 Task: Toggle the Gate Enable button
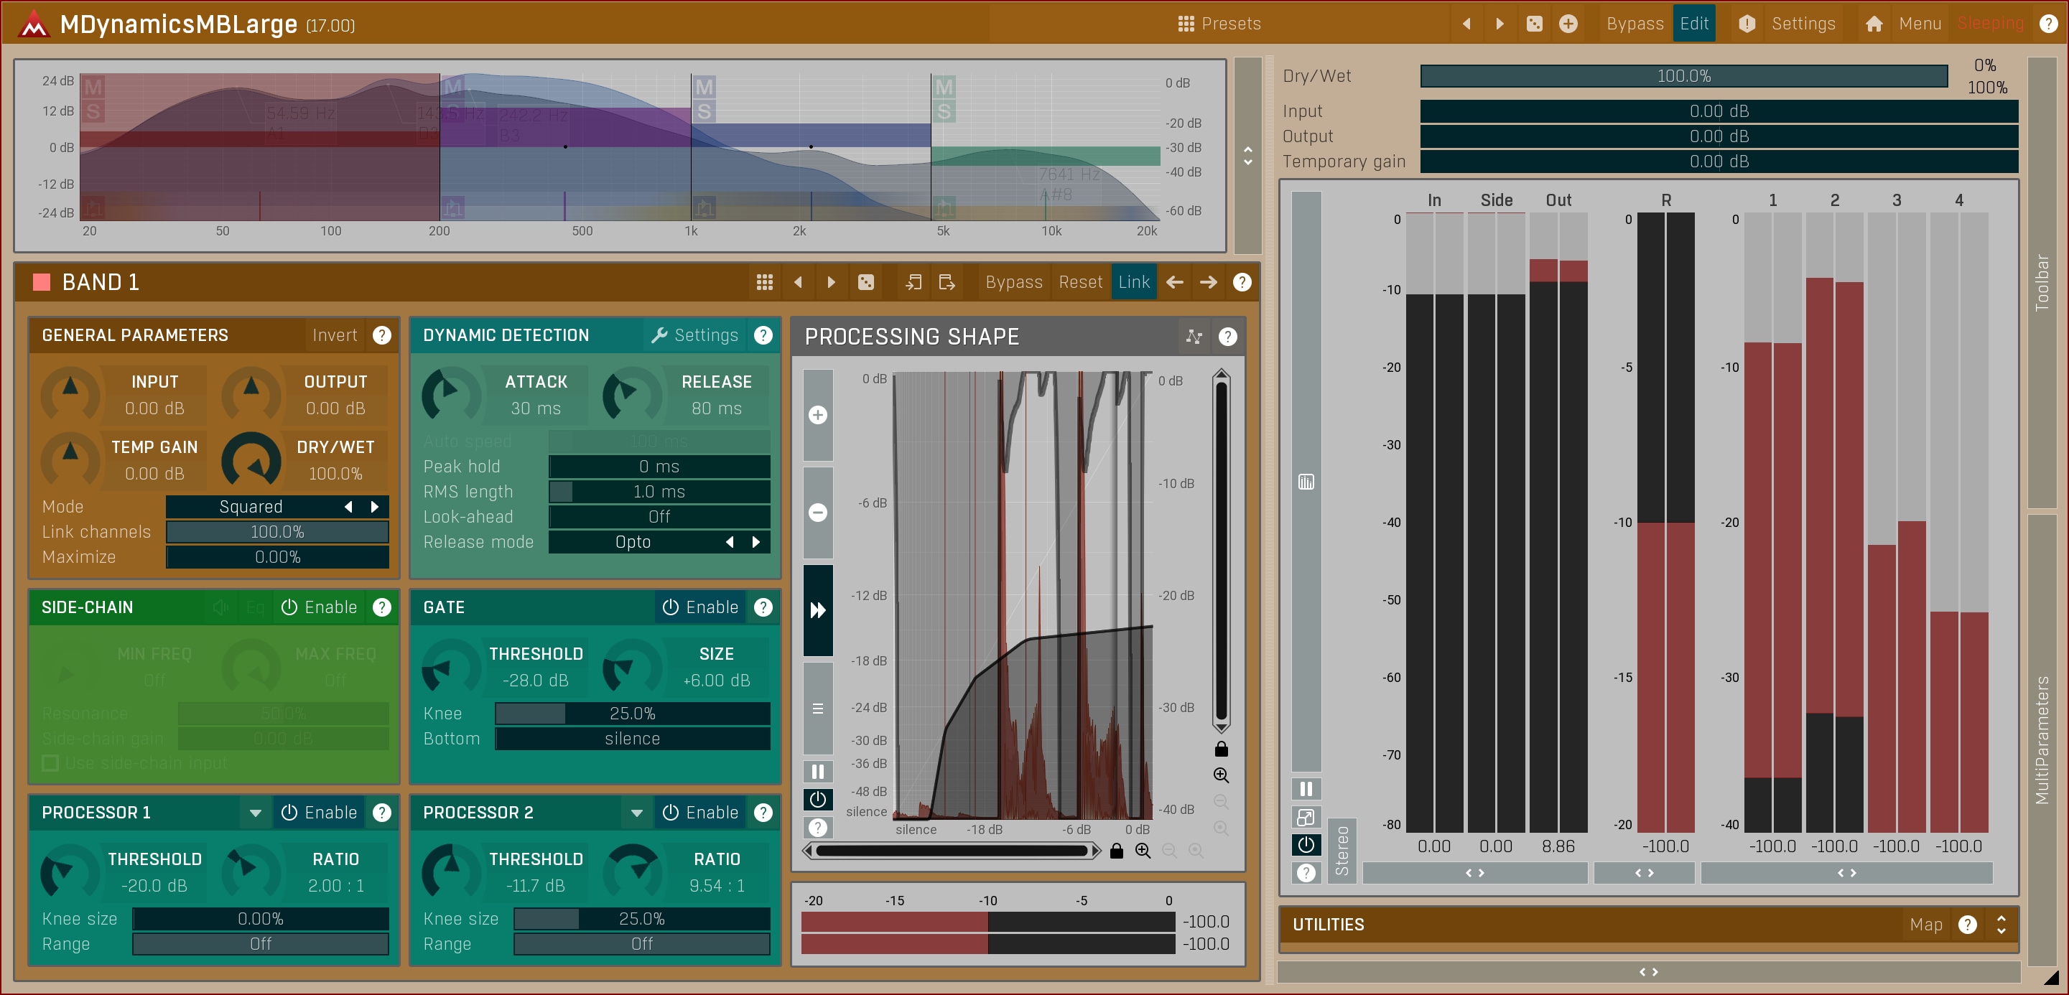coord(700,608)
